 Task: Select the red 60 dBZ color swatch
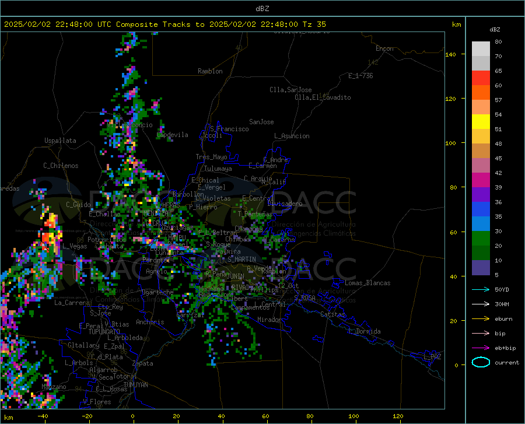point(481,78)
